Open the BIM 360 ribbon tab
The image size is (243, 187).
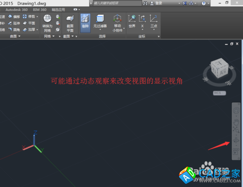point(40,10)
